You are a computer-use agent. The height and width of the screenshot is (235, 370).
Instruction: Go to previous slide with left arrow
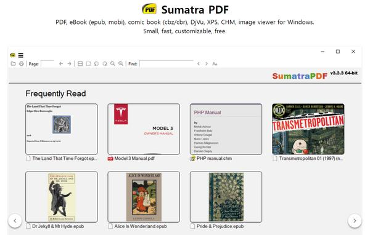(15, 221)
